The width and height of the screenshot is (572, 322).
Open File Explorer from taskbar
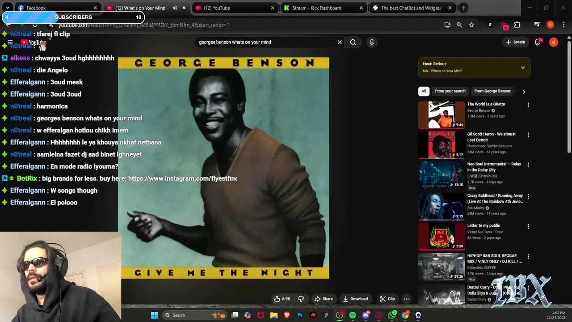[x=274, y=315]
